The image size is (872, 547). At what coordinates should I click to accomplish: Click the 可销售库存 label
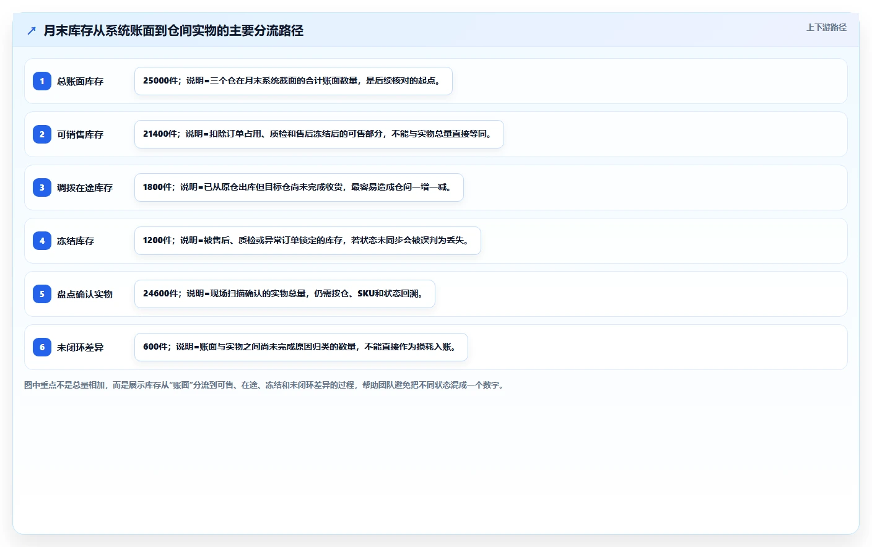[80, 134]
